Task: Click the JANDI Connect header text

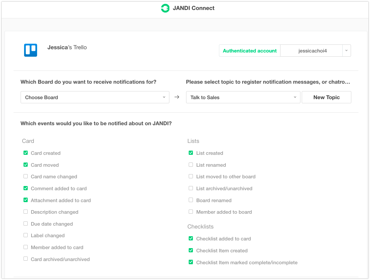Action: point(194,8)
